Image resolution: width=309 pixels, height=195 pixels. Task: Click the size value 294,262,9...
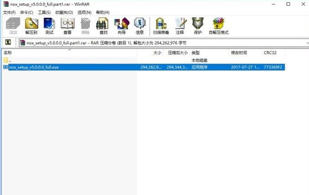[151, 67]
